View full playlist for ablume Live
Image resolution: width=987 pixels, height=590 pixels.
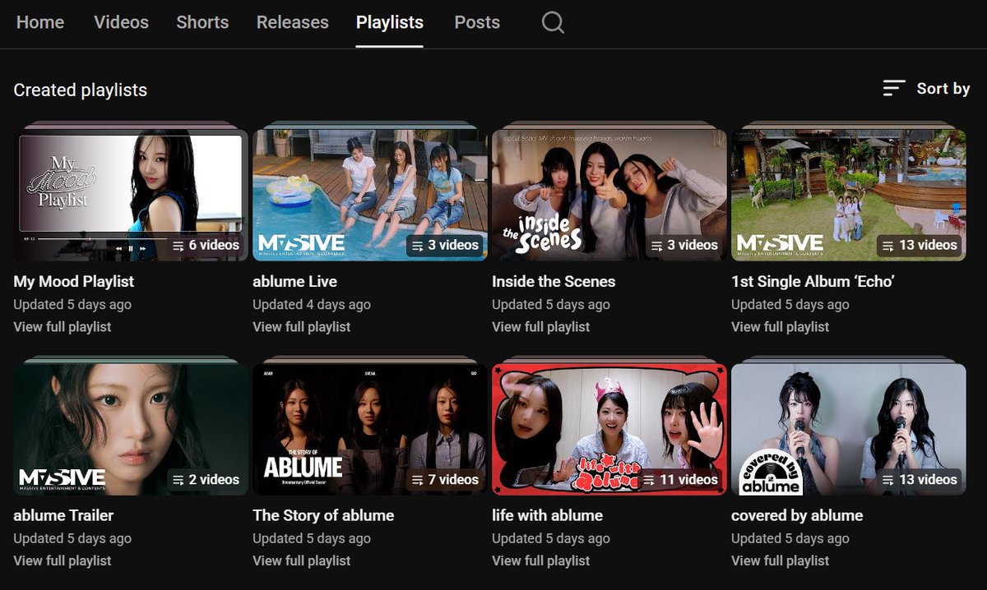pyautogui.click(x=302, y=327)
